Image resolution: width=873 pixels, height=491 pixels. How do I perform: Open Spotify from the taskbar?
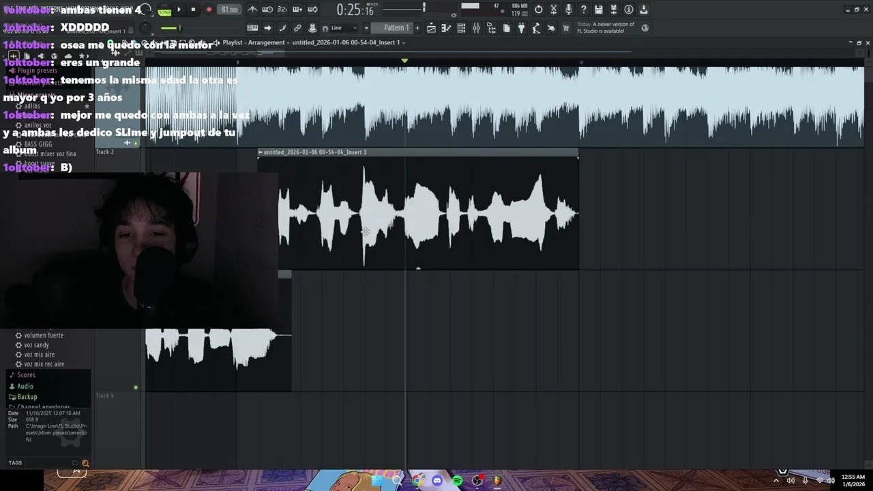[x=457, y=481]
